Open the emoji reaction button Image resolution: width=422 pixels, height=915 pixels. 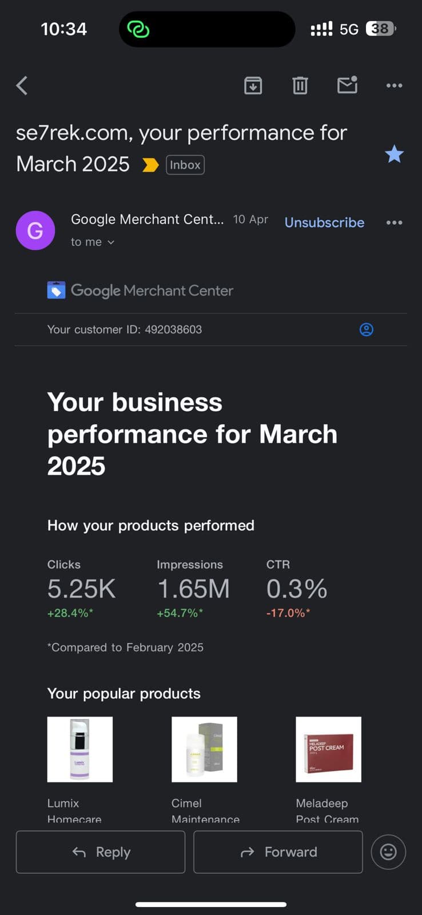coord(388,852)
